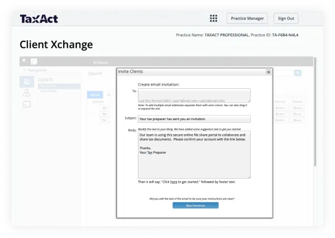Click the 'Create email invitation:' text
335x238 pixels.
coord(159,84)
